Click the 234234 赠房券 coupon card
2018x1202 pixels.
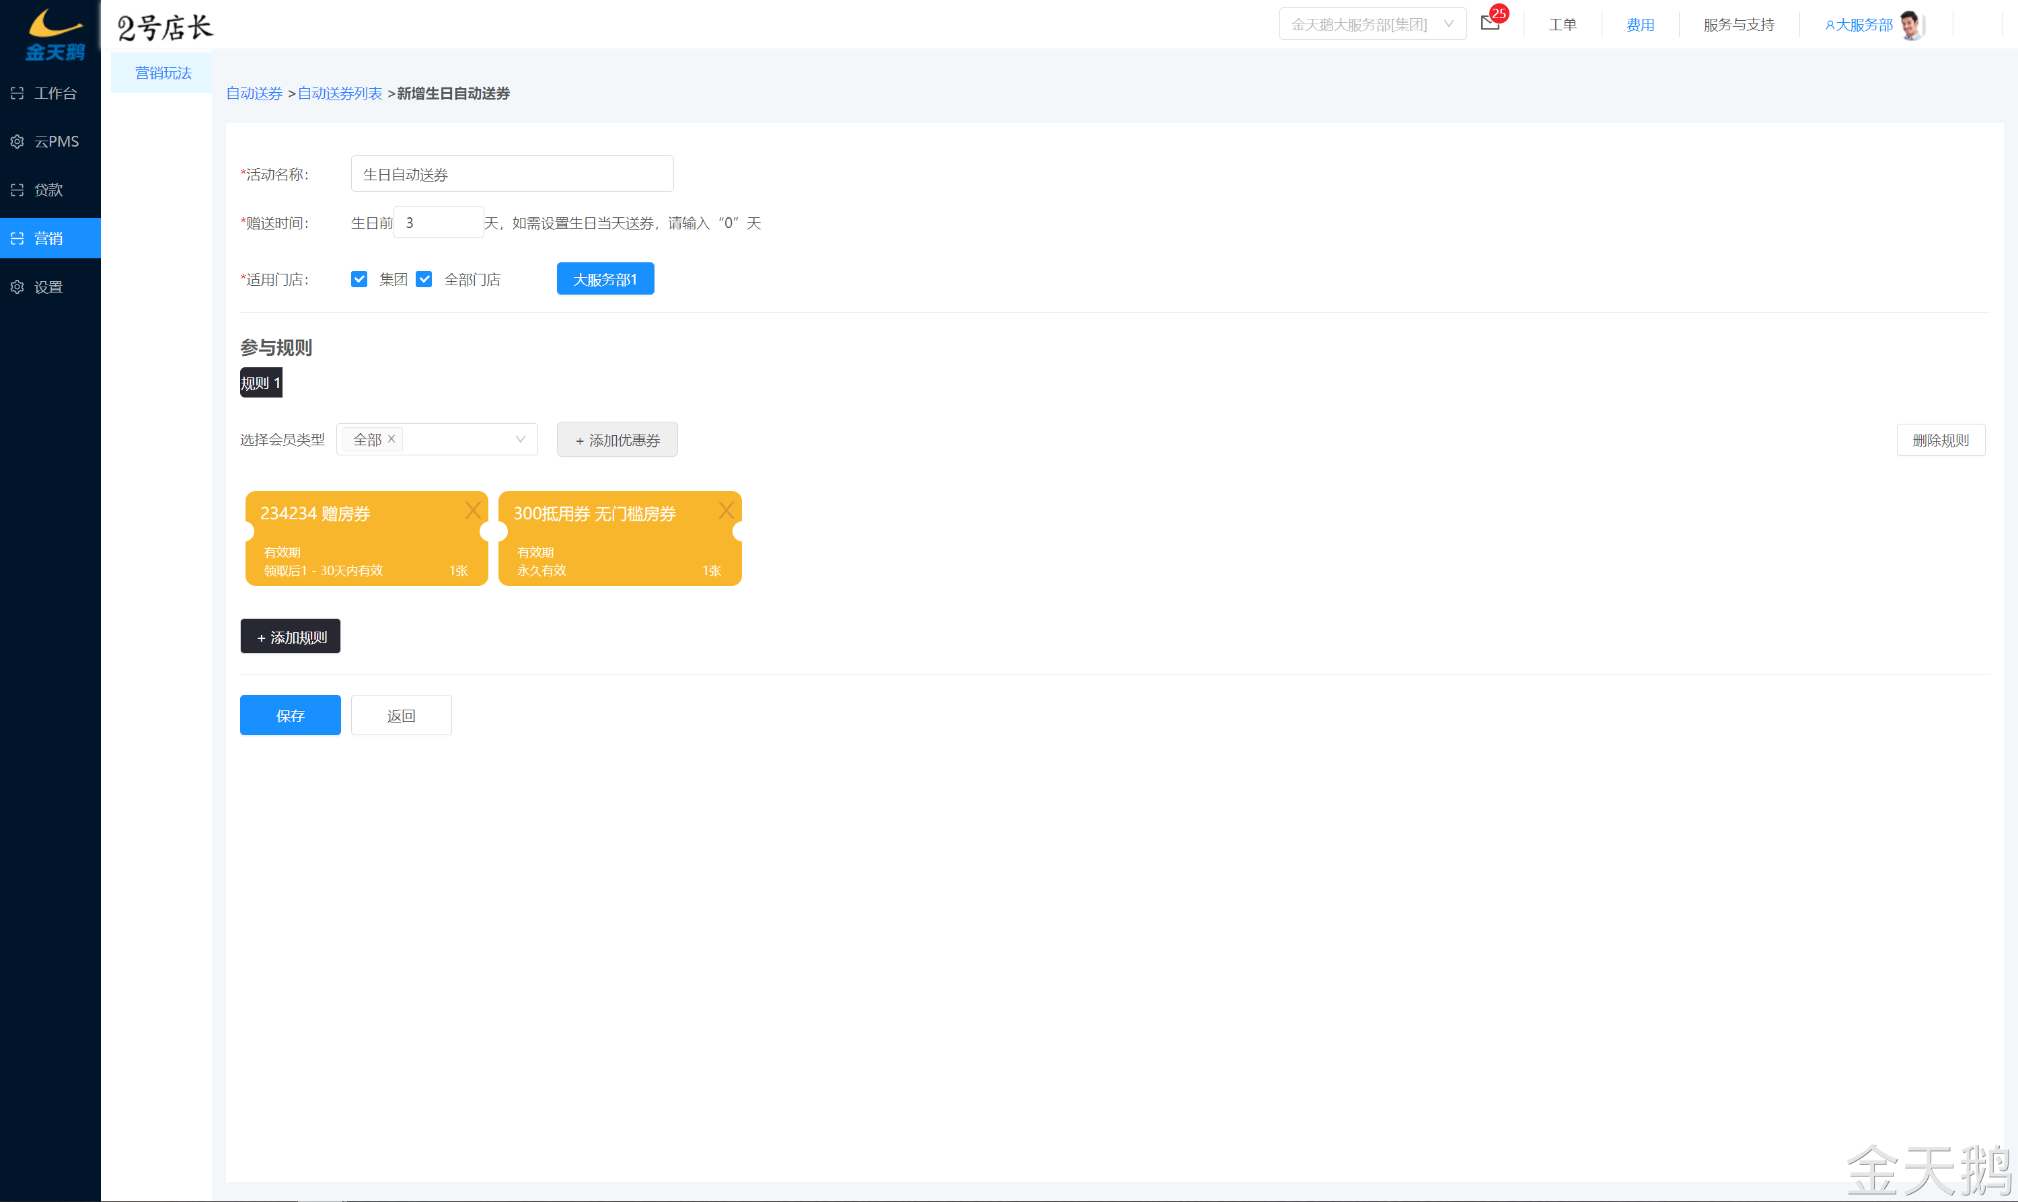[366, 538]
